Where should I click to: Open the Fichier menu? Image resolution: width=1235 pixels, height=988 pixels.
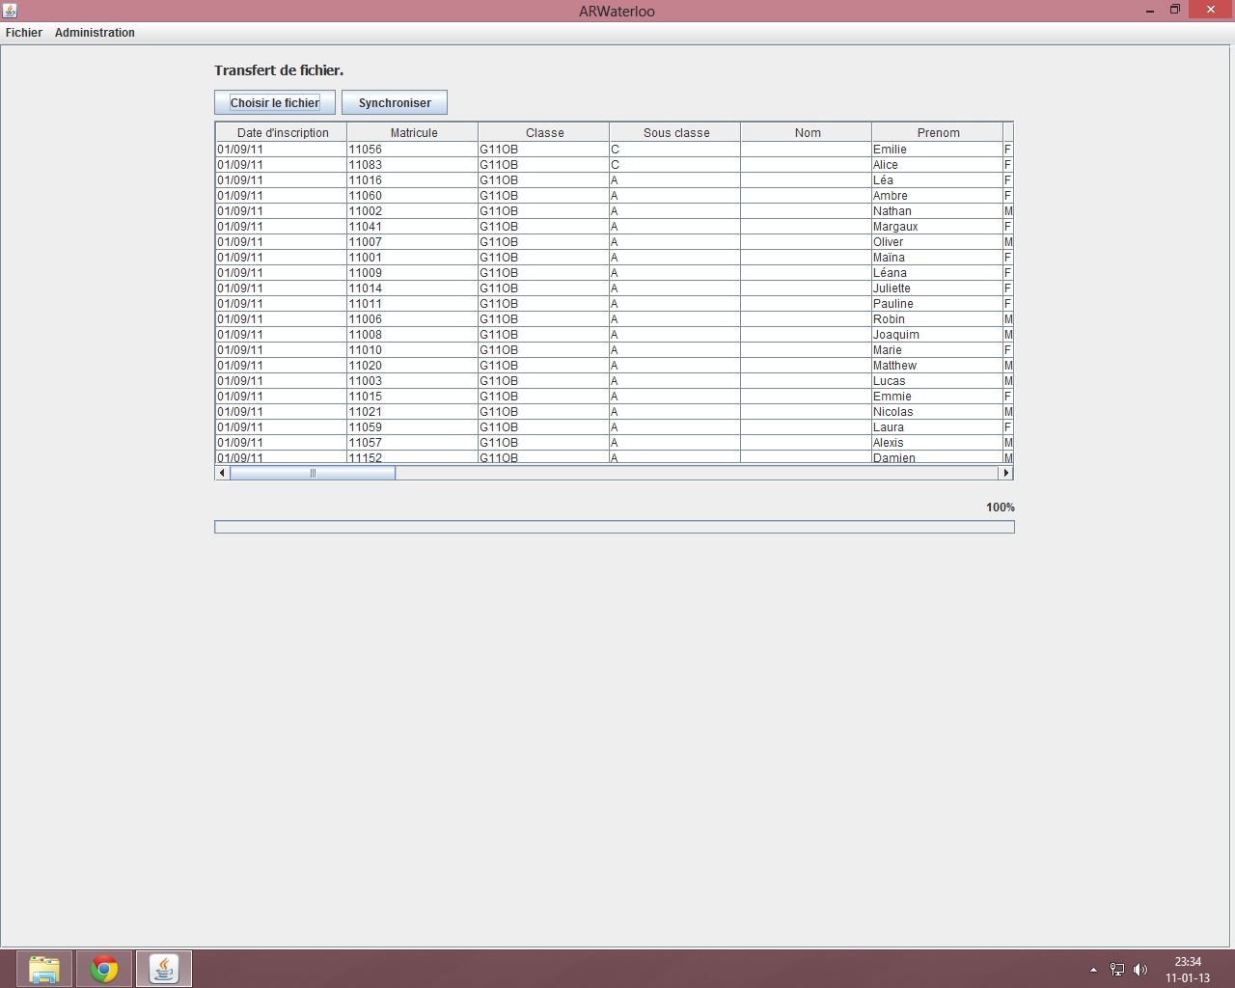(24, 33)
